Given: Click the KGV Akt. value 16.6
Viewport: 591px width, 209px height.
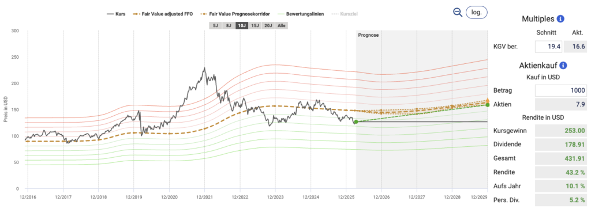Looking at the screenshot, I should tap(575, 47).
